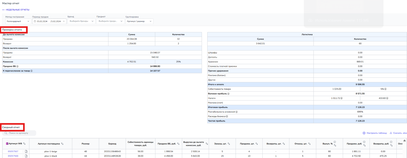This screenshot has height=158, width=407.
Task: Open document icon for article 85057567
Action: click(26, 152)
